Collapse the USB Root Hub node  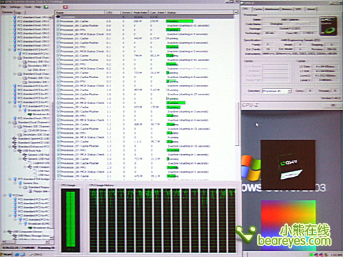15,151
